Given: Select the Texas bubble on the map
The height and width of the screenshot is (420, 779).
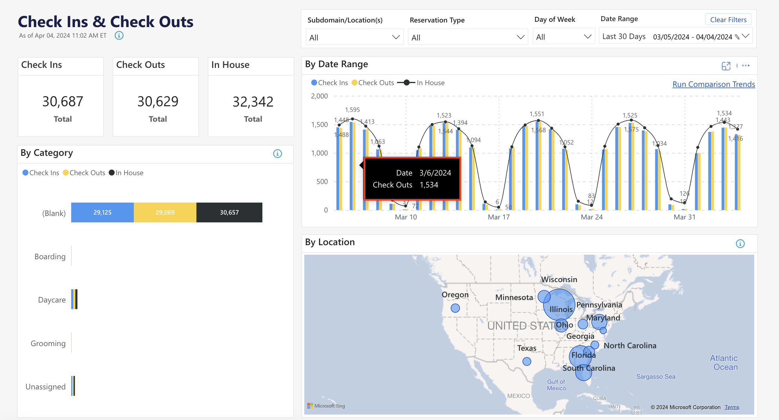Looking at the screenshot, I should pos(527,361).
